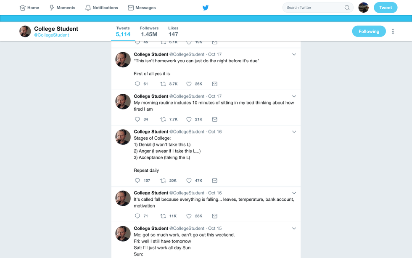The height and width of the screenshot is (258, 412).
Task: Retweet the morning routine tweet
Action: (x=163, y=119)
